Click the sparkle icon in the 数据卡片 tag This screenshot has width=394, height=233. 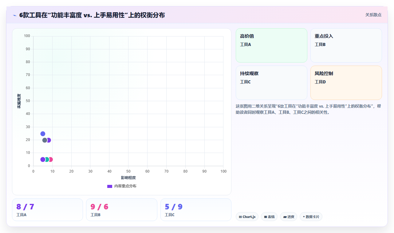pos(304,217)
